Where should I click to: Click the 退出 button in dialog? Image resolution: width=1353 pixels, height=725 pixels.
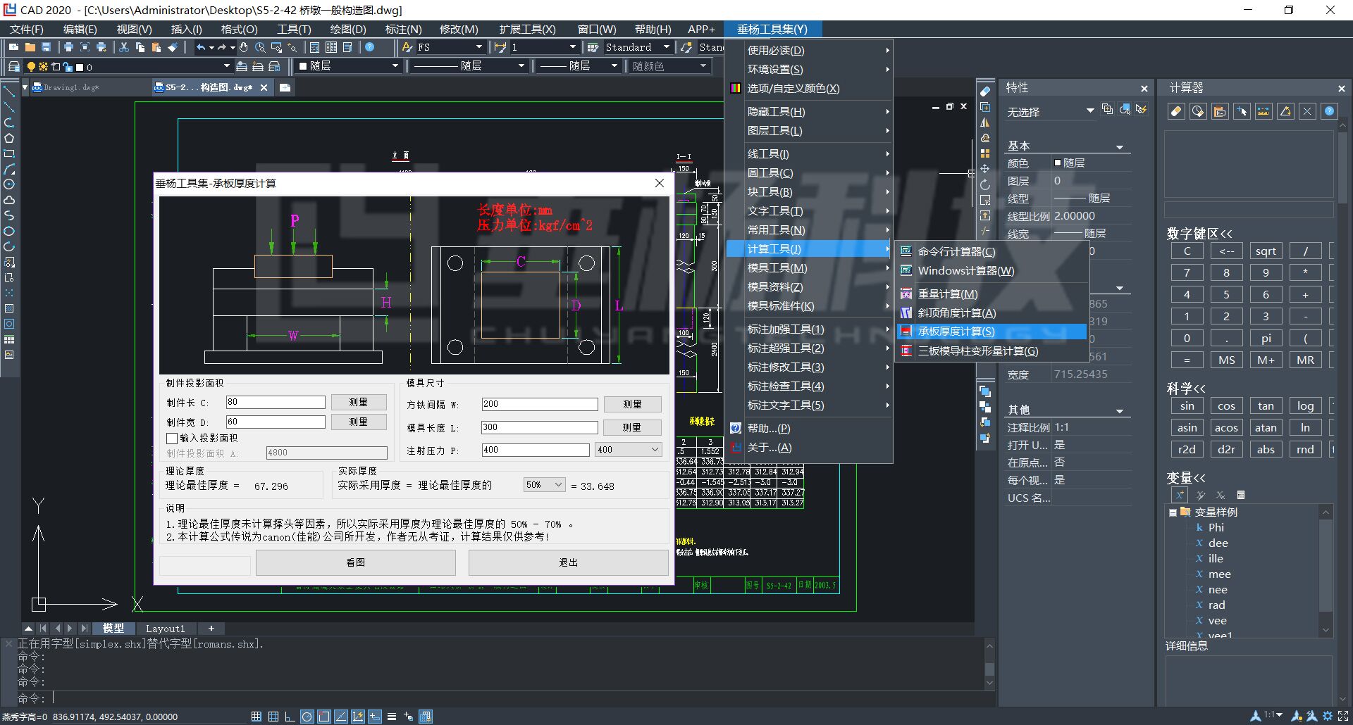(568, 562)
